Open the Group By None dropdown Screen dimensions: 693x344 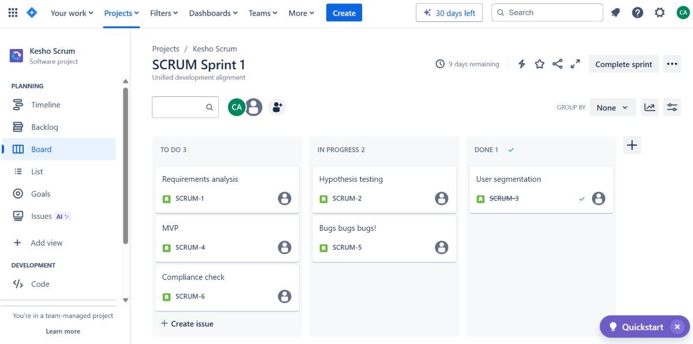(x=613, y=107)
